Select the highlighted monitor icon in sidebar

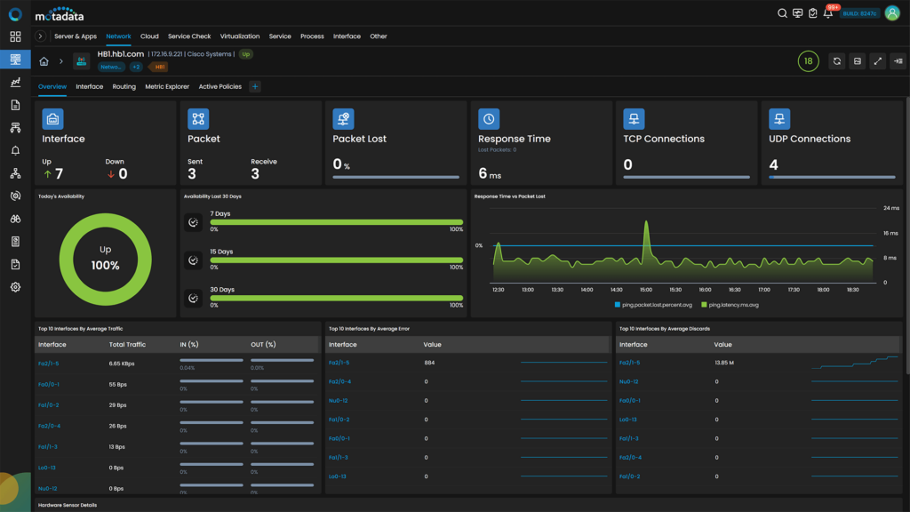(x=14, y=60)
